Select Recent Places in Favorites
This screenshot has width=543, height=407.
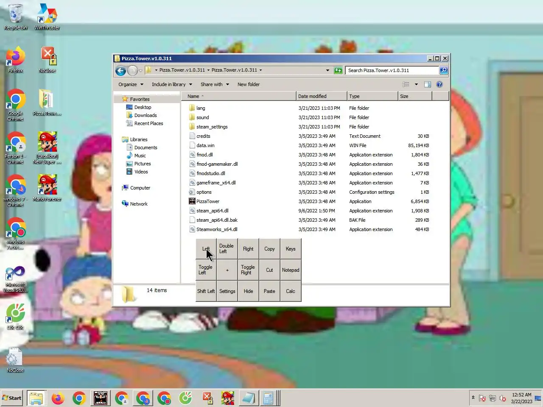tap(148, 123)
